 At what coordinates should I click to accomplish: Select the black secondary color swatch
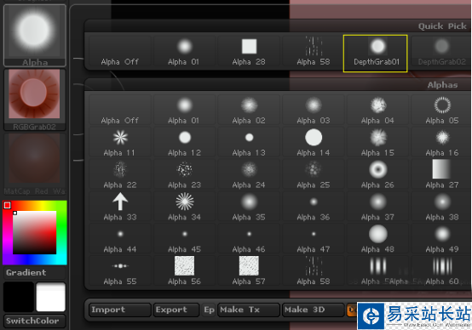tap(19, 297)
